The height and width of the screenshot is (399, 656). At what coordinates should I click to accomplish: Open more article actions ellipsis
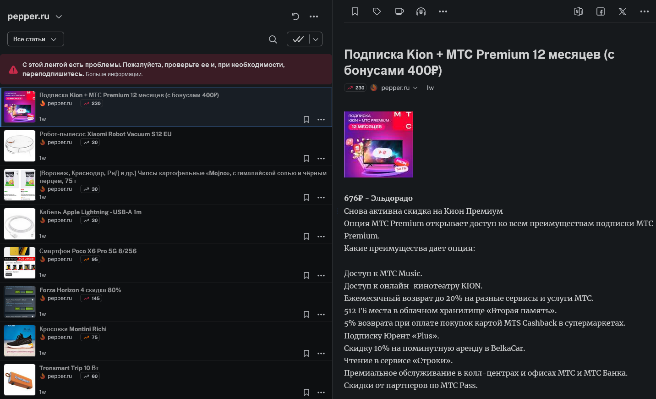(443, 11)
